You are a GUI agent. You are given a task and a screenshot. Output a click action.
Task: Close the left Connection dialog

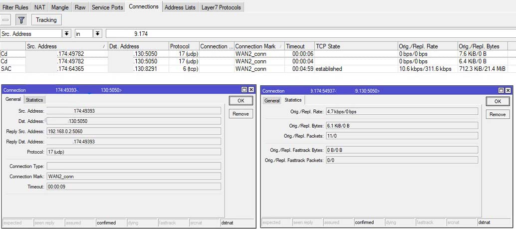tap(251, 90)
